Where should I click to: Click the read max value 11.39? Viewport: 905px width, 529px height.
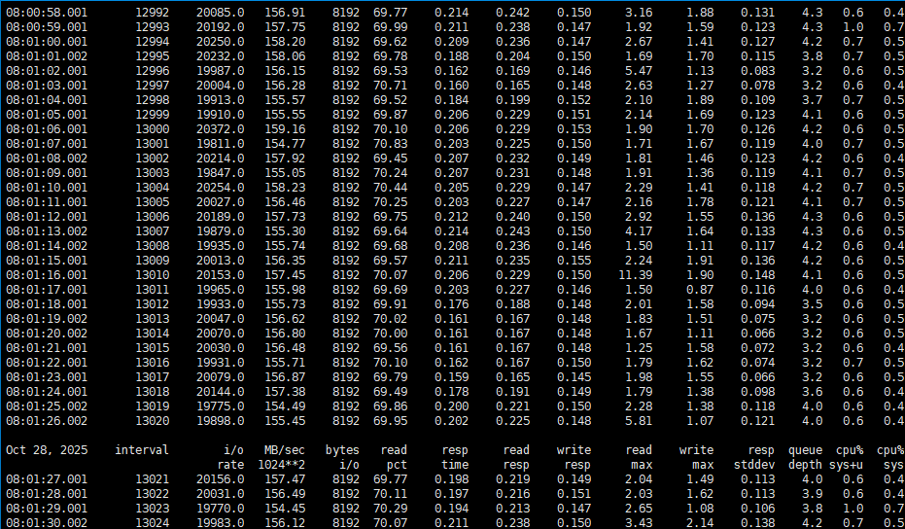pyautogui.click(x=635, y=274)
